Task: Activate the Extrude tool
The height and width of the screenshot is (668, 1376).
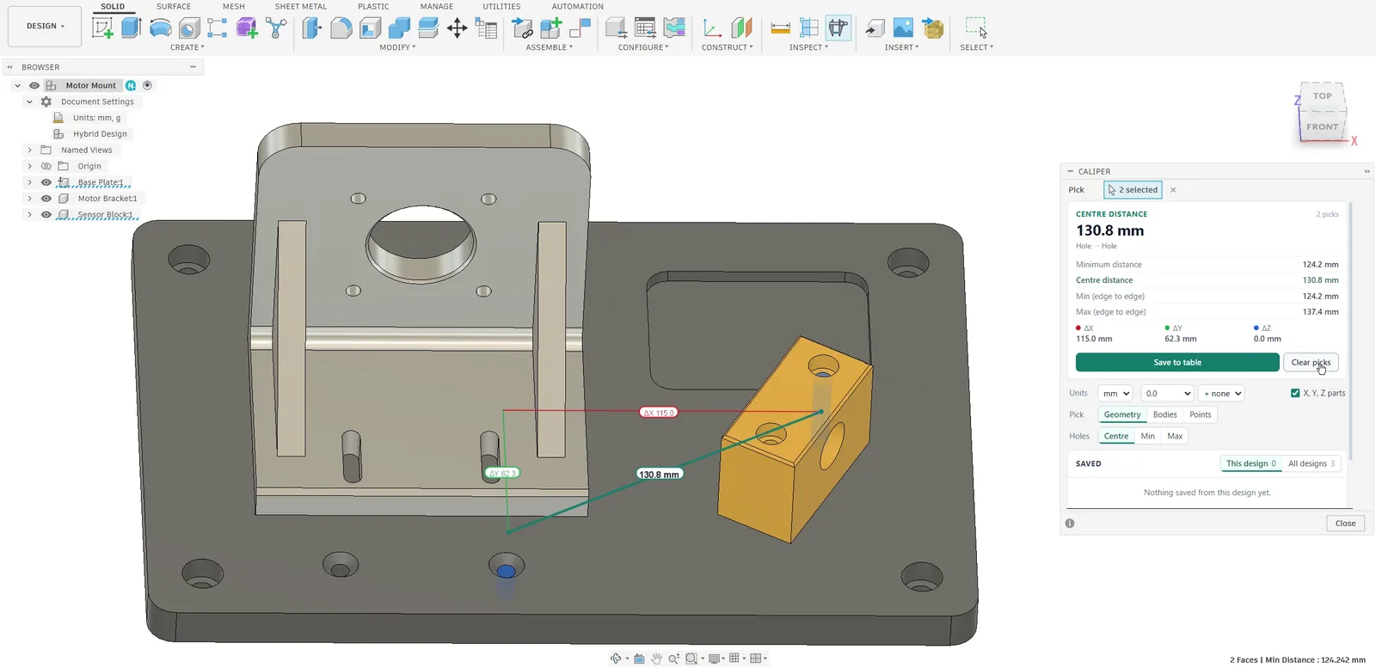Action: [131, 28]
